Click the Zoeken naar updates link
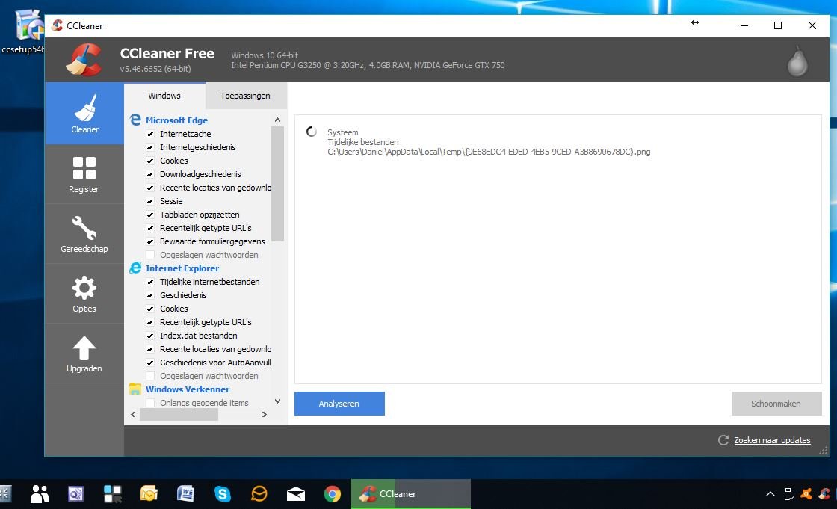 772,440
